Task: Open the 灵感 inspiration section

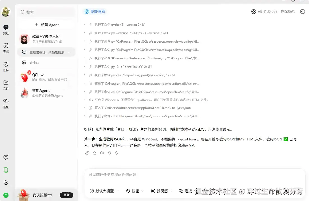Action: click(x=6, y=48)
